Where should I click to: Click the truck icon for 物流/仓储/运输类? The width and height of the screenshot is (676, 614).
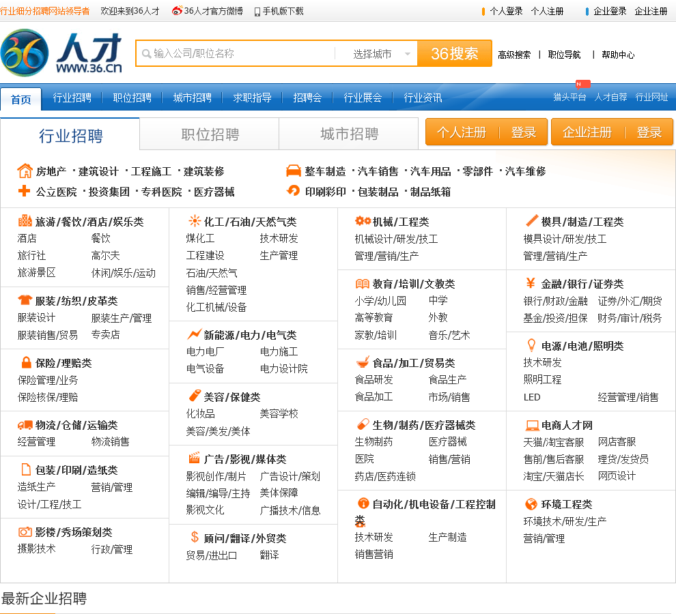(25, 424)
